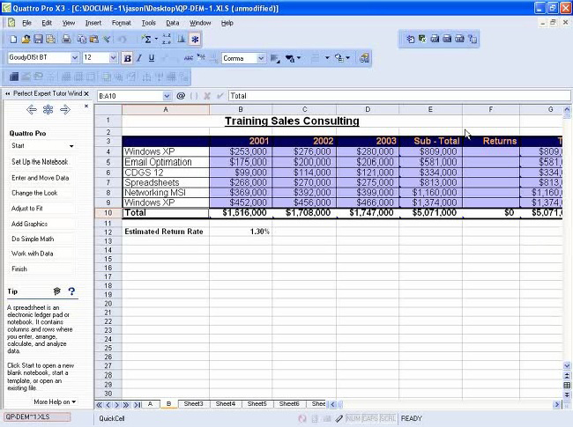Open the Tools menu

pyautogui.click(x=149, y=23)
